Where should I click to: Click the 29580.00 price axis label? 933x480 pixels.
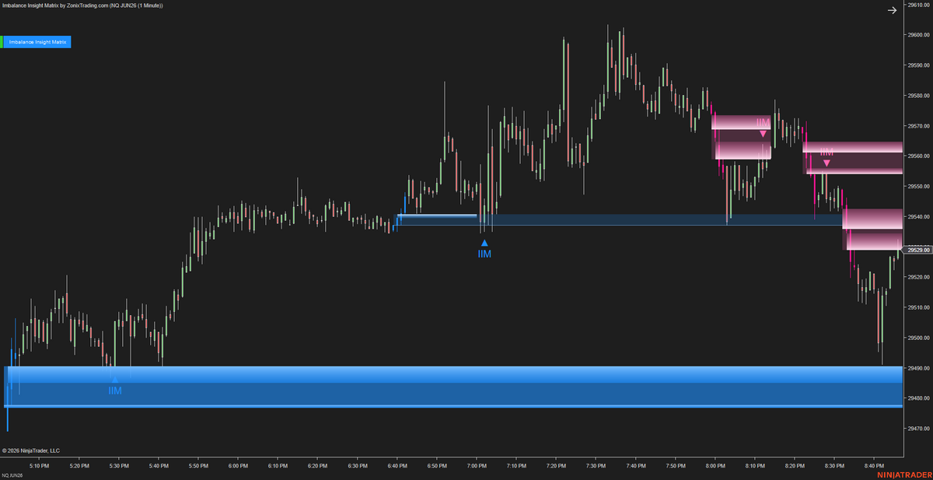(918, 96)
